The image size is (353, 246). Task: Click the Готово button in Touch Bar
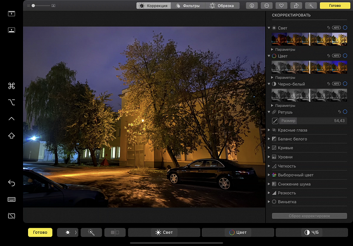(x=40, y=232)
